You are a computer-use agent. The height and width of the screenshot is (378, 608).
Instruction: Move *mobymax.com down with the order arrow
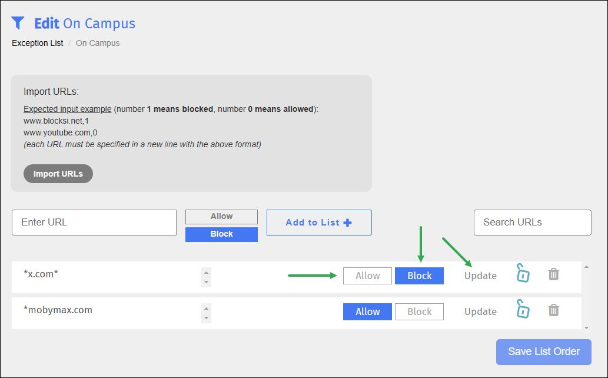click(x=206, y=318)
